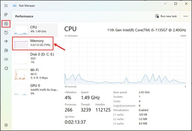Open the Performance page icon
This screenshot has height=131, width=192.
[x=6, y=24]
